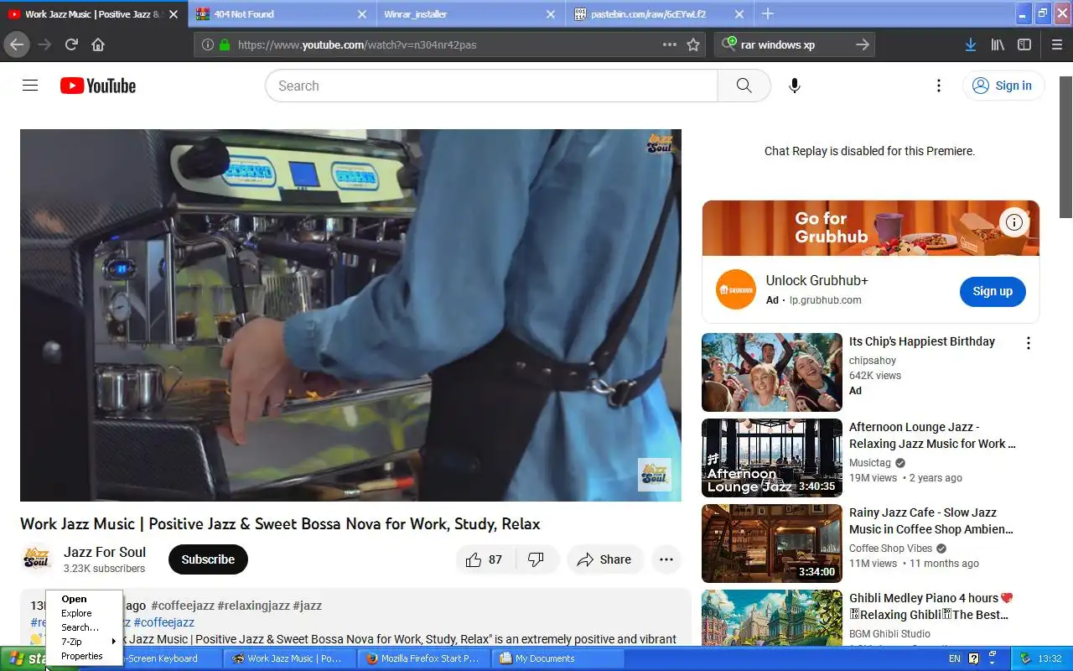Open the Downloads arrow icon
Viewport: 1073px width, 671px height.
tap(970, 44)
